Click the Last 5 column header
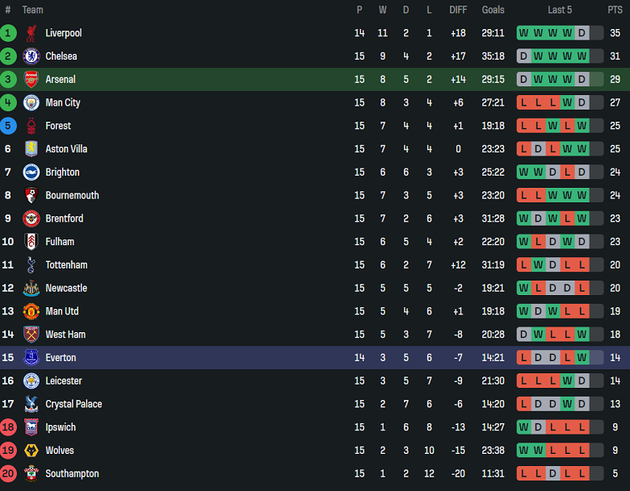 point(560,10)
